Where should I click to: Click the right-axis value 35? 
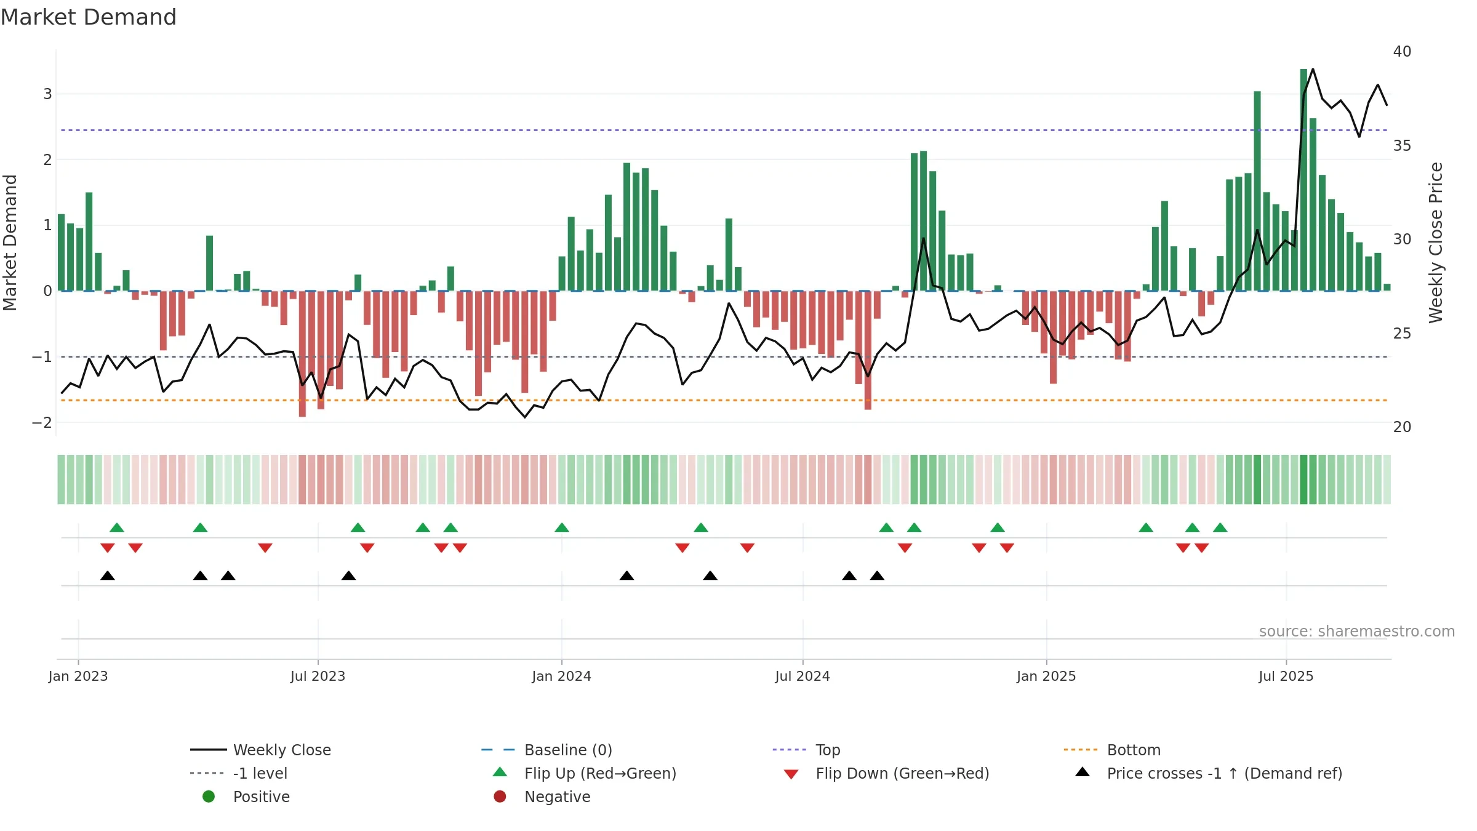[1402, 146]
